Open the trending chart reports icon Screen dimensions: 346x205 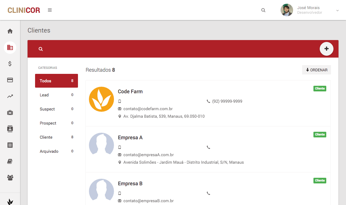point(10,96)
